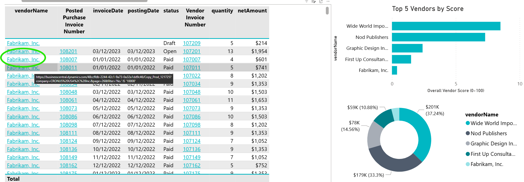This screenshot has width=524, height=182.
Task: Open vendor invoice link 107209
Action: click(192, 43)
